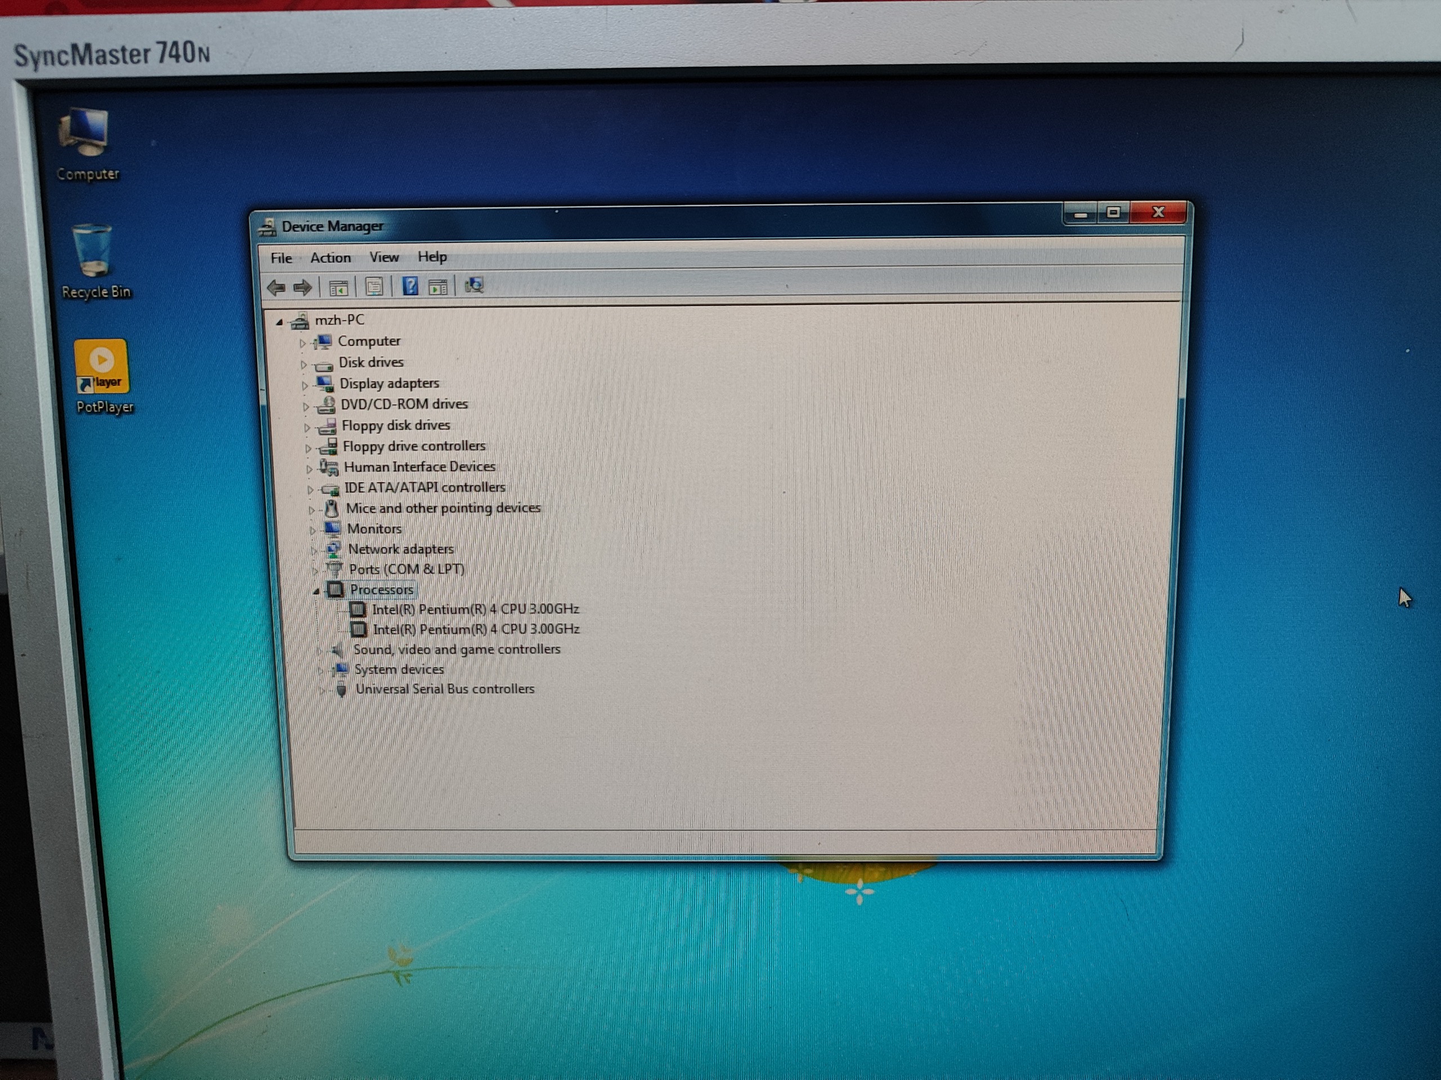Select the Network adapters label

tap(401, 550)
